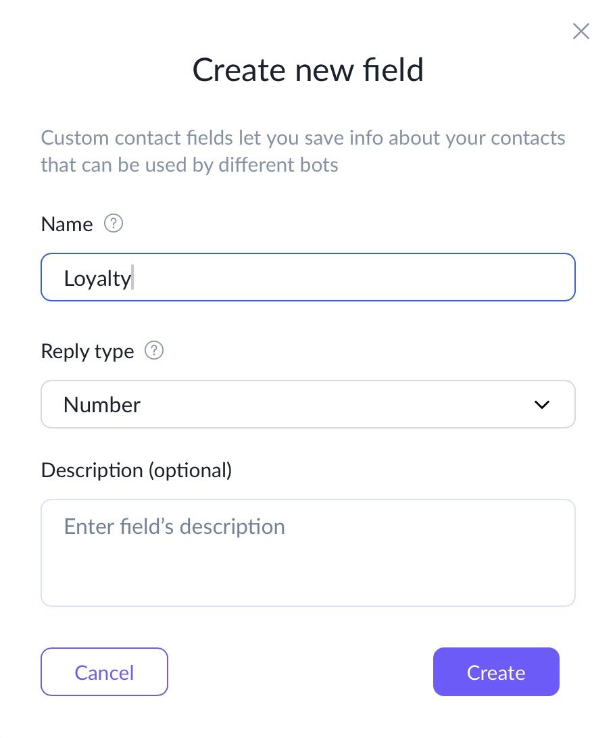Click the Reply type chevron arrow
The height and width of the screenshot is (738, 615).
point(542,405)
